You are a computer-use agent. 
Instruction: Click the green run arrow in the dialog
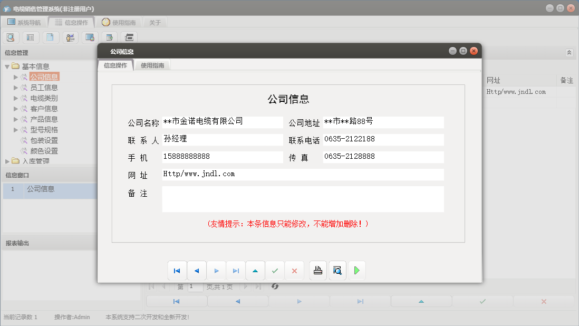pos(356,270)
